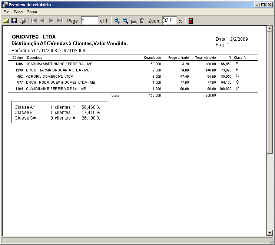Jump to last page button
Screen dimensions: 275x245
[59, 21]
